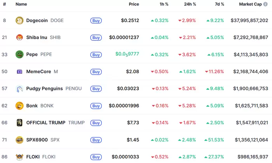Image resolution: width=272 pixels, height=163 pixels.
Task: Click the Shiba Inu coin logo
Action: click(19, 38)
